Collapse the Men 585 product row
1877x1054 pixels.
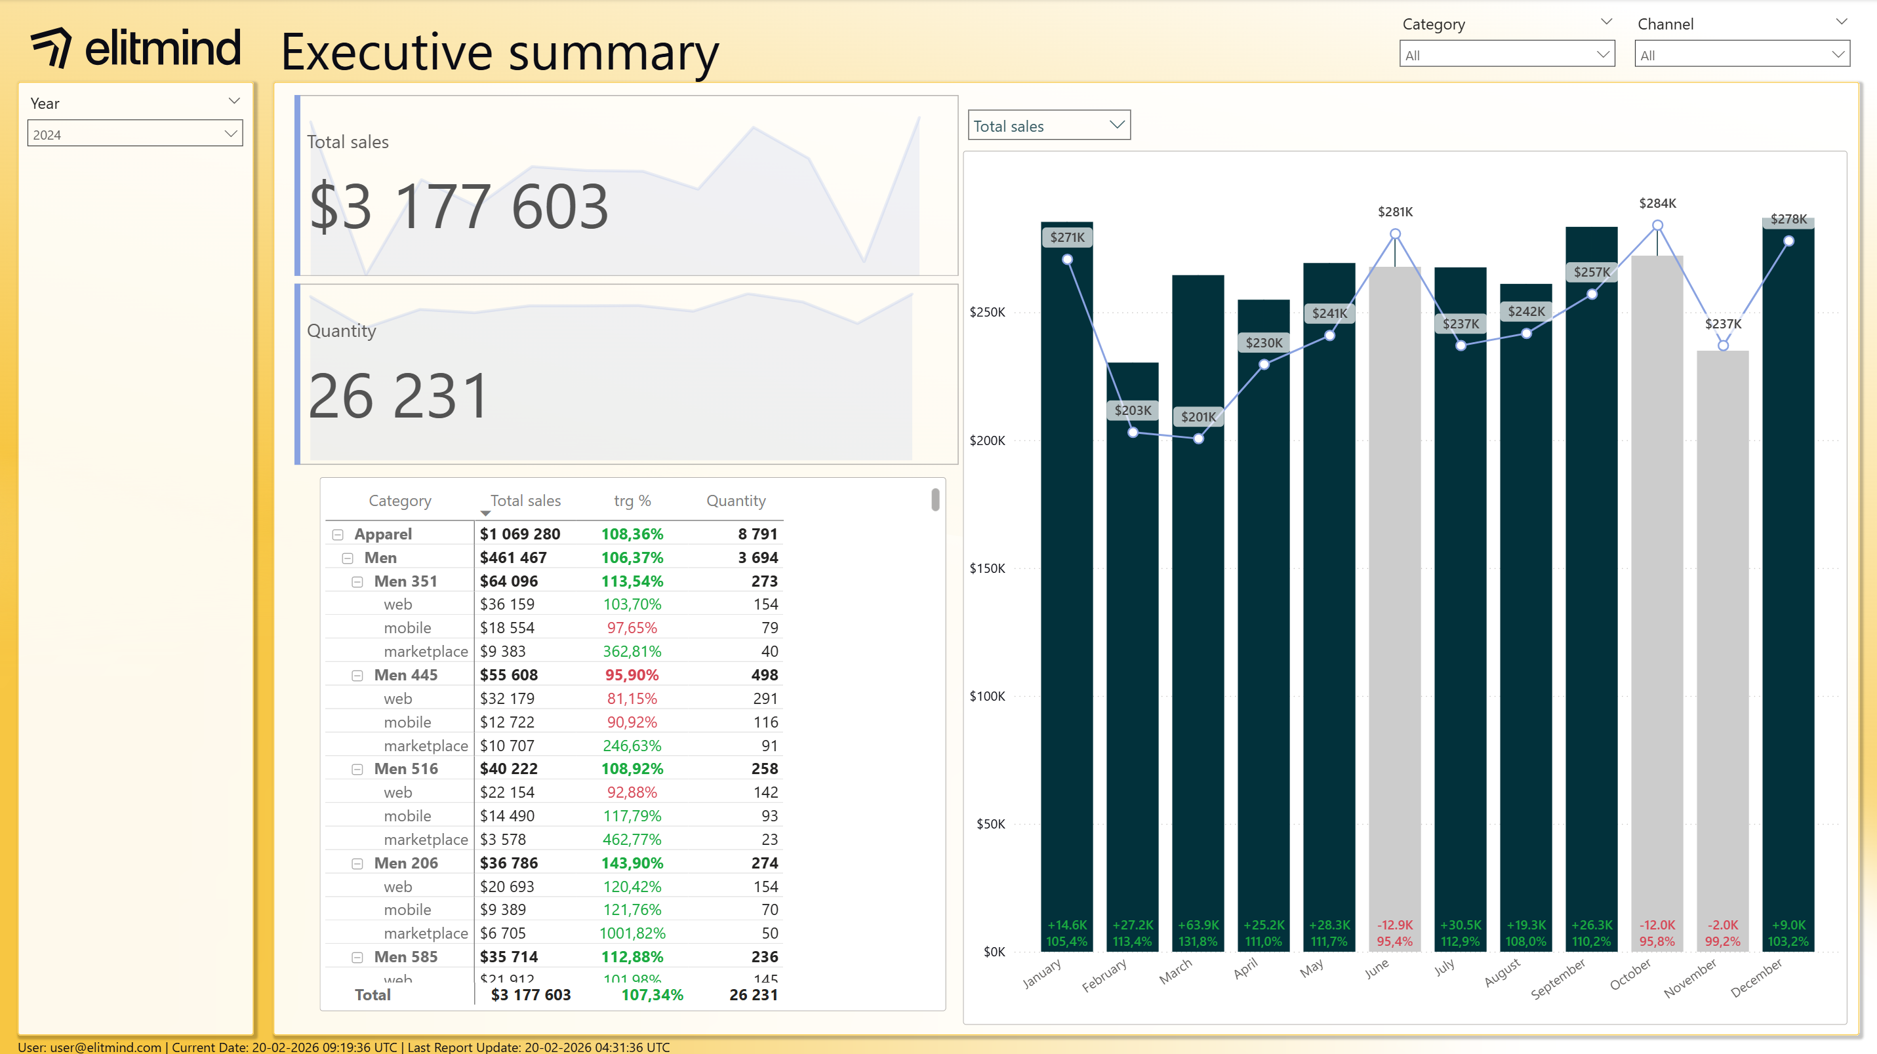pos(357,957)
